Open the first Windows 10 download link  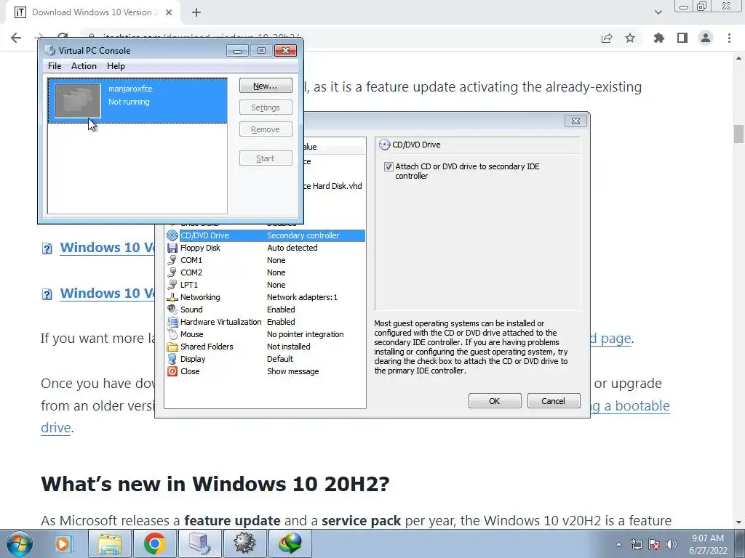108,248
